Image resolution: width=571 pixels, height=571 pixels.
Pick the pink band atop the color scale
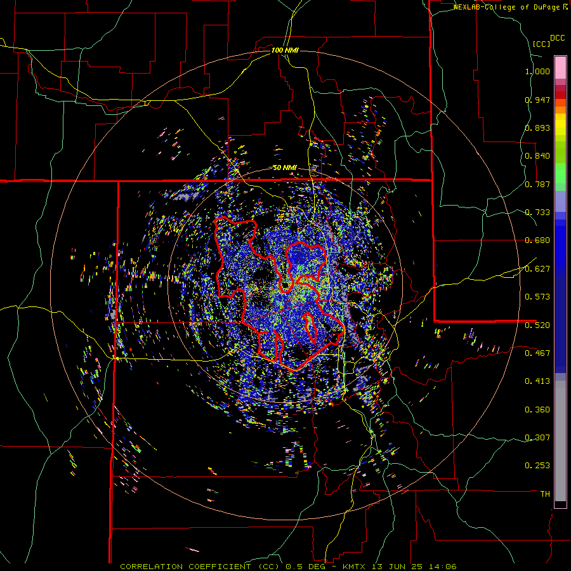(x=560, y=67)
